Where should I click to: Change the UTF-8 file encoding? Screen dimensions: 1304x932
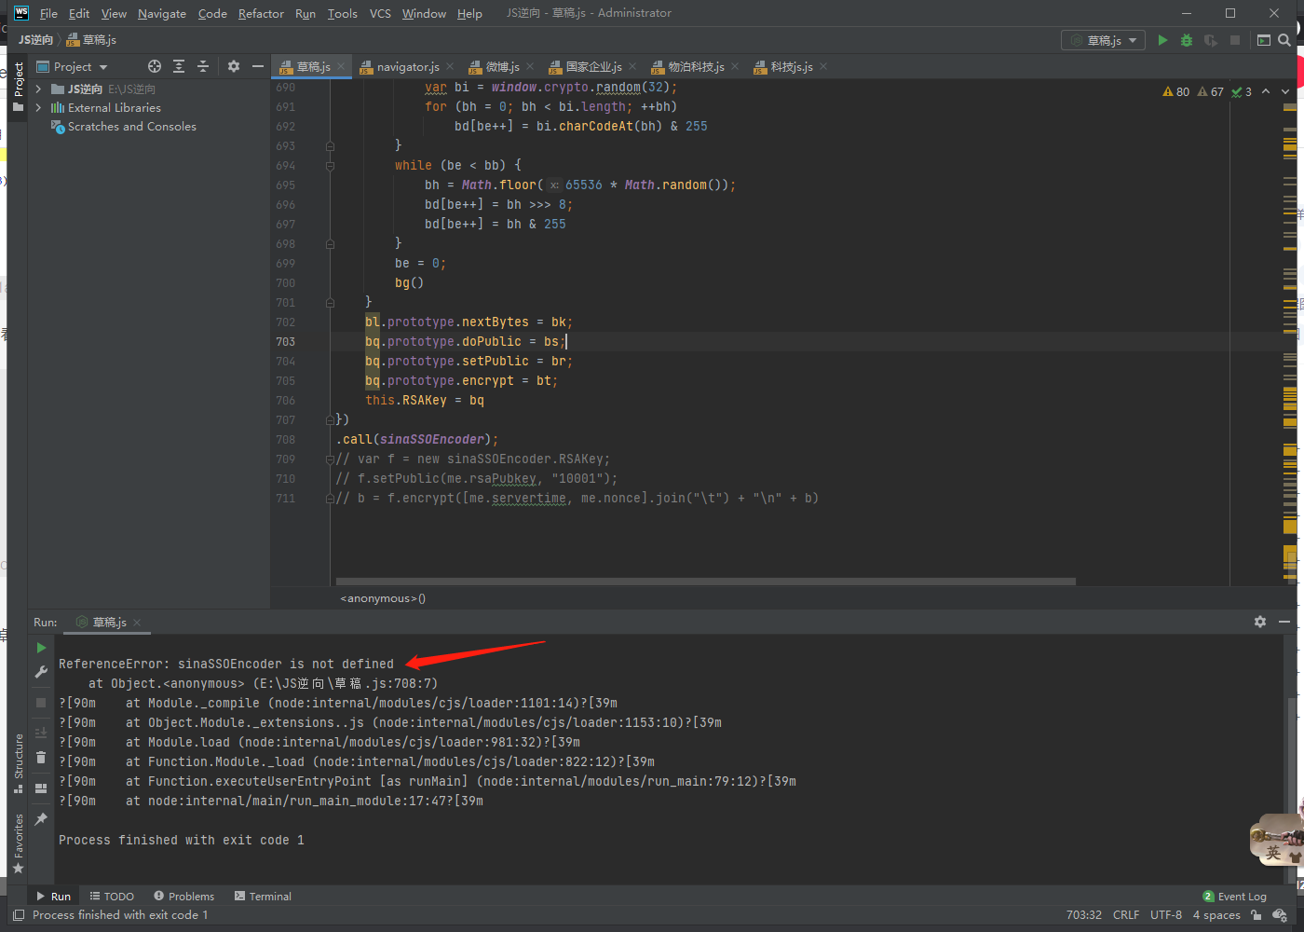tap(1166, 915)
